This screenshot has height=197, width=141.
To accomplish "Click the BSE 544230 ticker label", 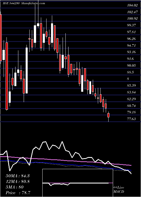I will (11, 3).
